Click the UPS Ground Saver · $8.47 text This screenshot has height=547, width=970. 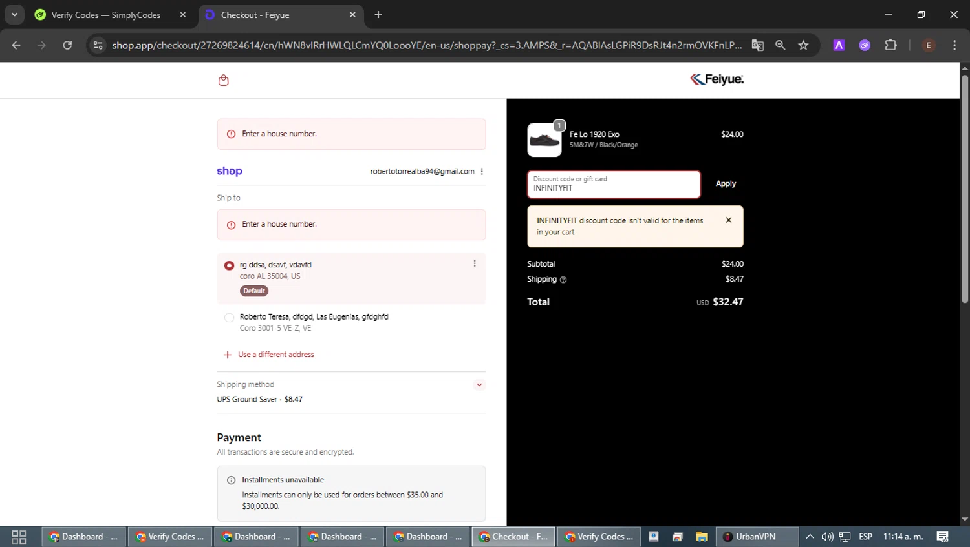[x=260, y=400]
